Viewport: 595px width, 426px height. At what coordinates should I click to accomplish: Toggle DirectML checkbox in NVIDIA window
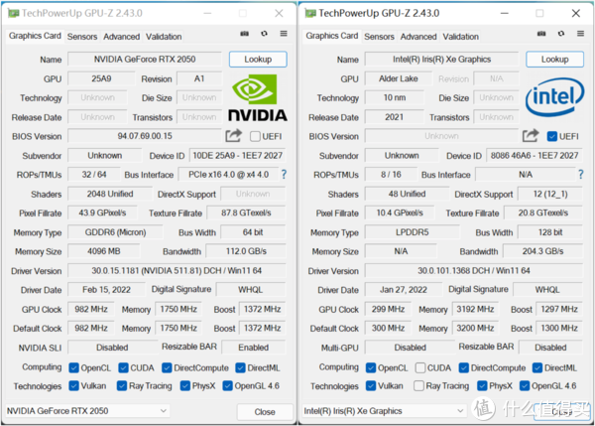[x=240, y=367]
